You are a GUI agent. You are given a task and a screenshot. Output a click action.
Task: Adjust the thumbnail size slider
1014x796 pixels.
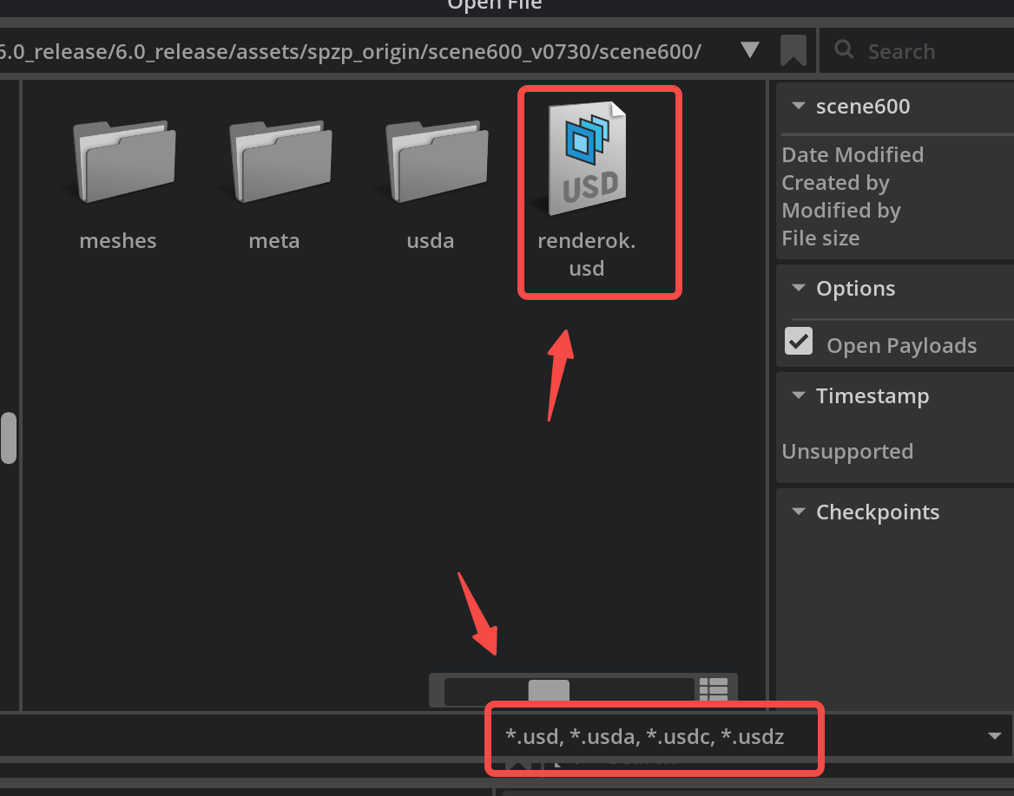click(x=549, y=690)
